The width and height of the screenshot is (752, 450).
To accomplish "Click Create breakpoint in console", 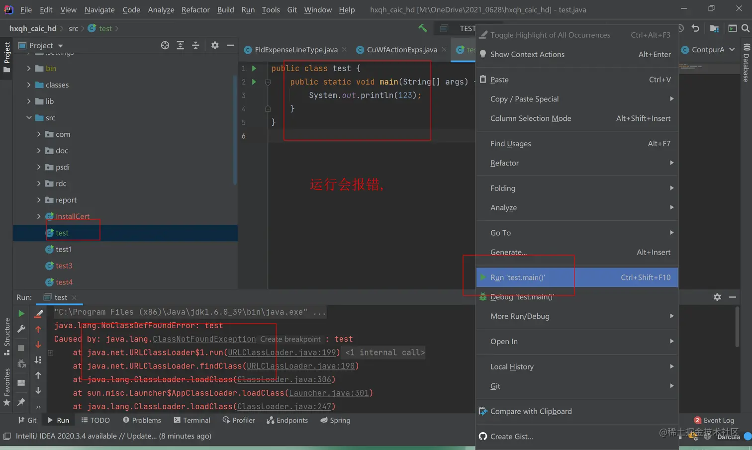I will pyautogui.click(x=290, y=339).
